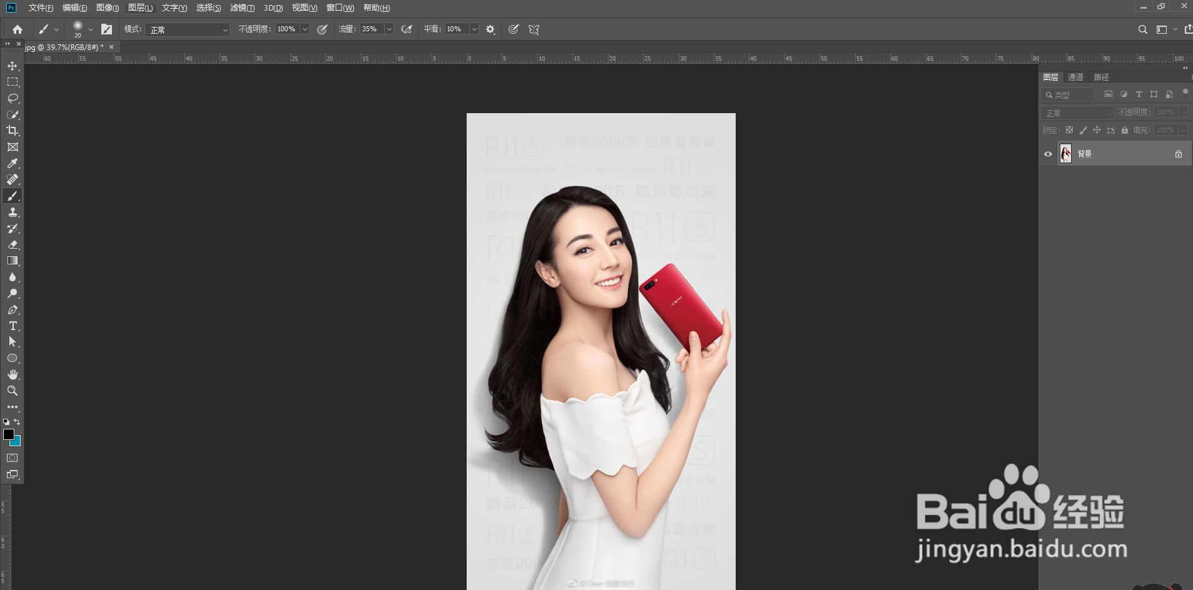Open the smoothing options gear
Image resolution: width=1193 pixels, height=590 pixels.
[490, 29]
